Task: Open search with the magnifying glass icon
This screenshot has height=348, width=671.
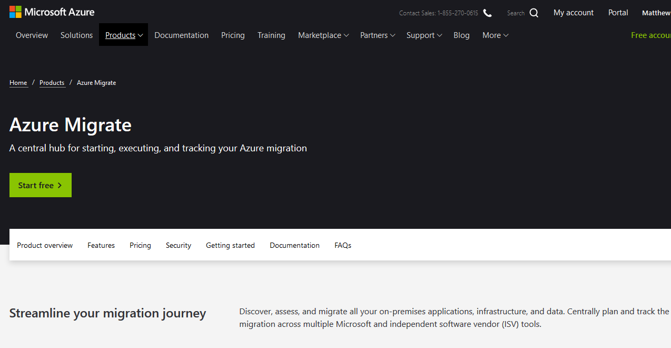Action: tap(534, 12)
